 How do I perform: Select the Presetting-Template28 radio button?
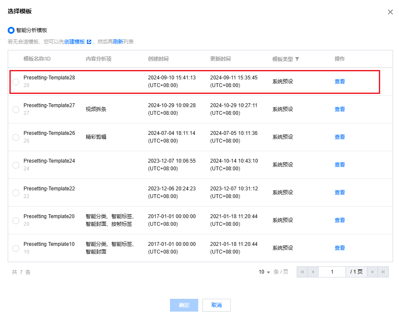[16, 82]
